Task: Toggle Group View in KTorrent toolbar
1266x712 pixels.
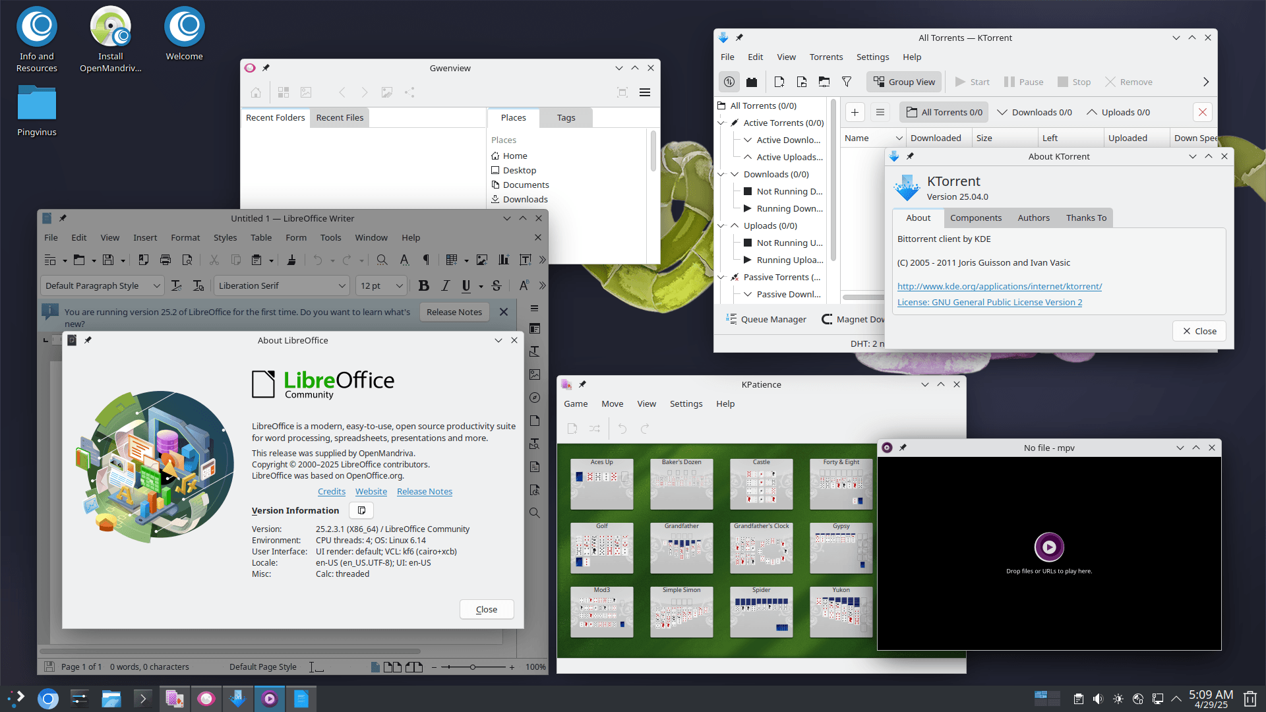Action: (x=905, y=82)
